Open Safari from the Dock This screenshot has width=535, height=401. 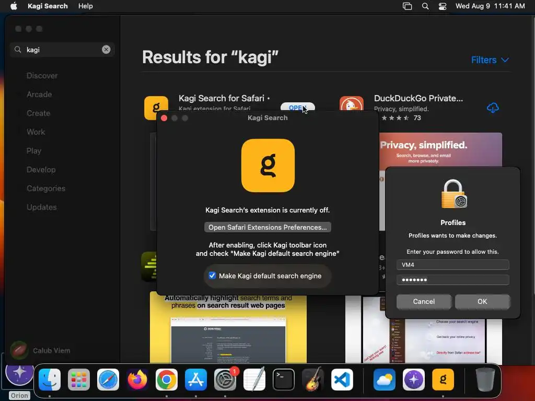[108, 380]
